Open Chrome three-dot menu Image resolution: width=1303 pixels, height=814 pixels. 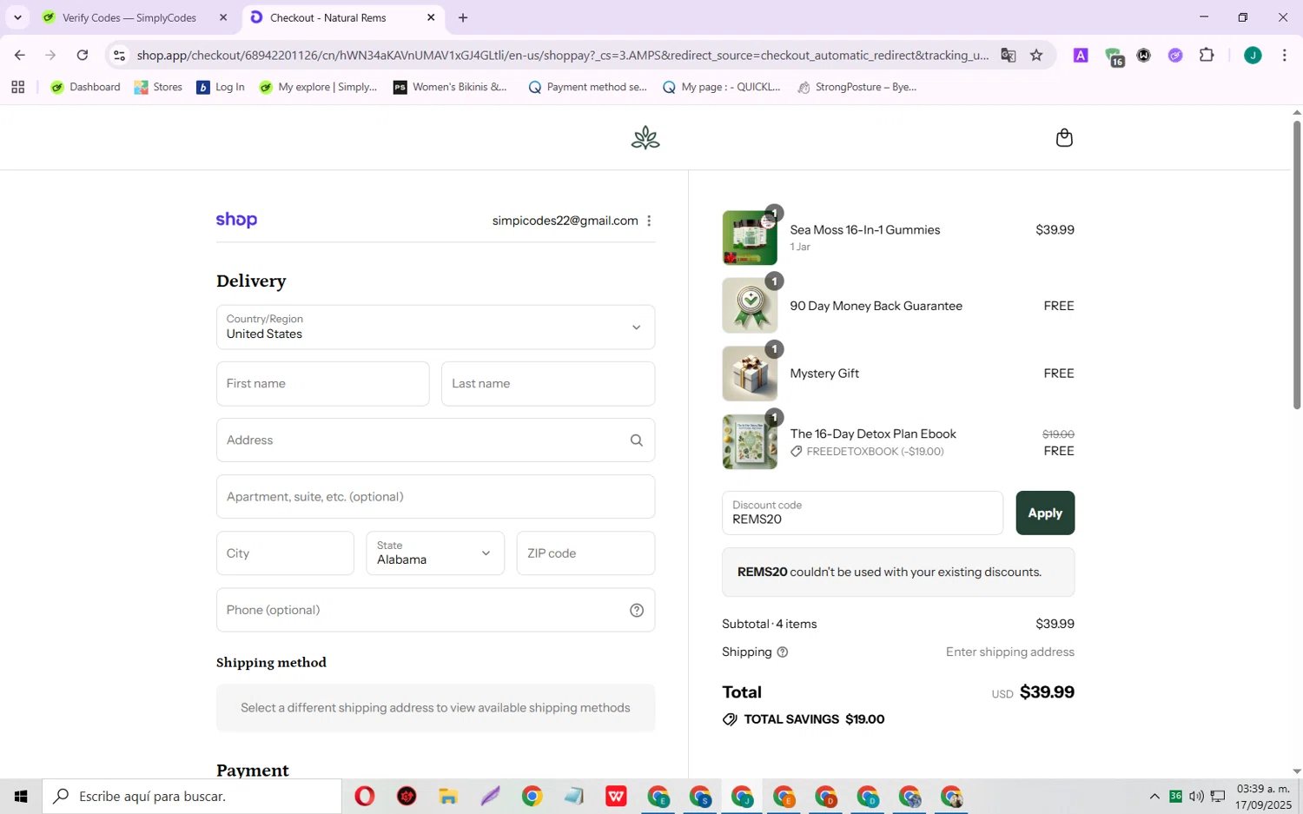[1284, 56]
